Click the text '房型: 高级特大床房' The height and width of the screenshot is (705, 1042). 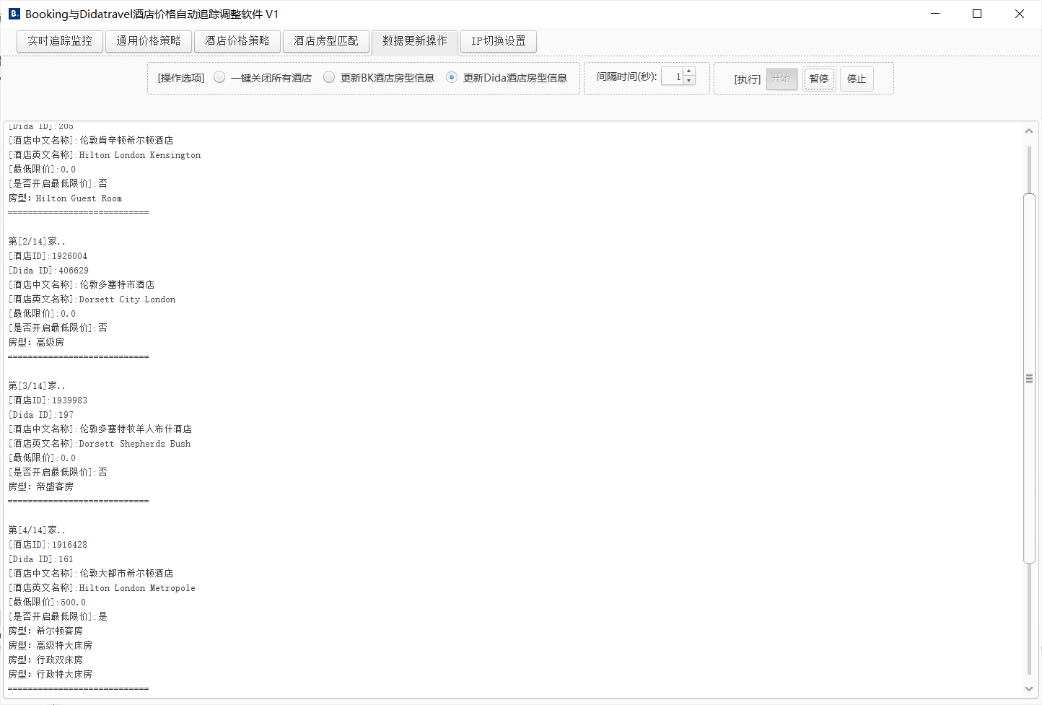point(51,646)
